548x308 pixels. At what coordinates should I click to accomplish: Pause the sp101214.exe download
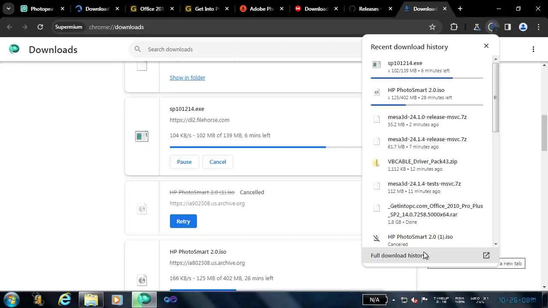click(184, 162)
